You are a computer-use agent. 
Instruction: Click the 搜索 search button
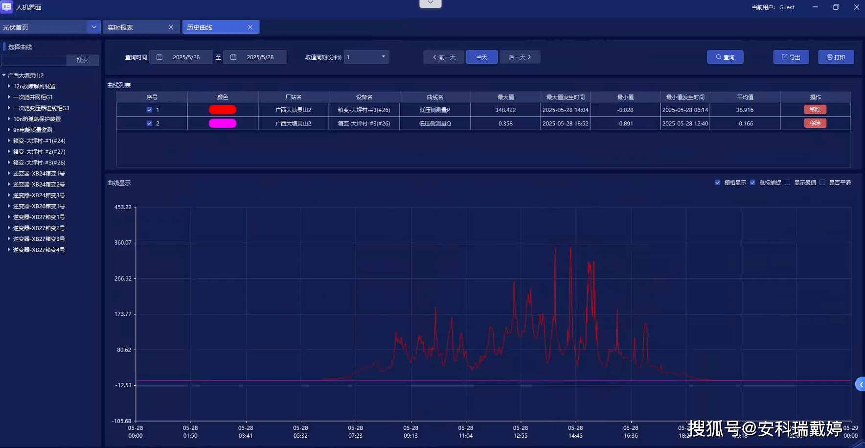[x=82, y=60]
